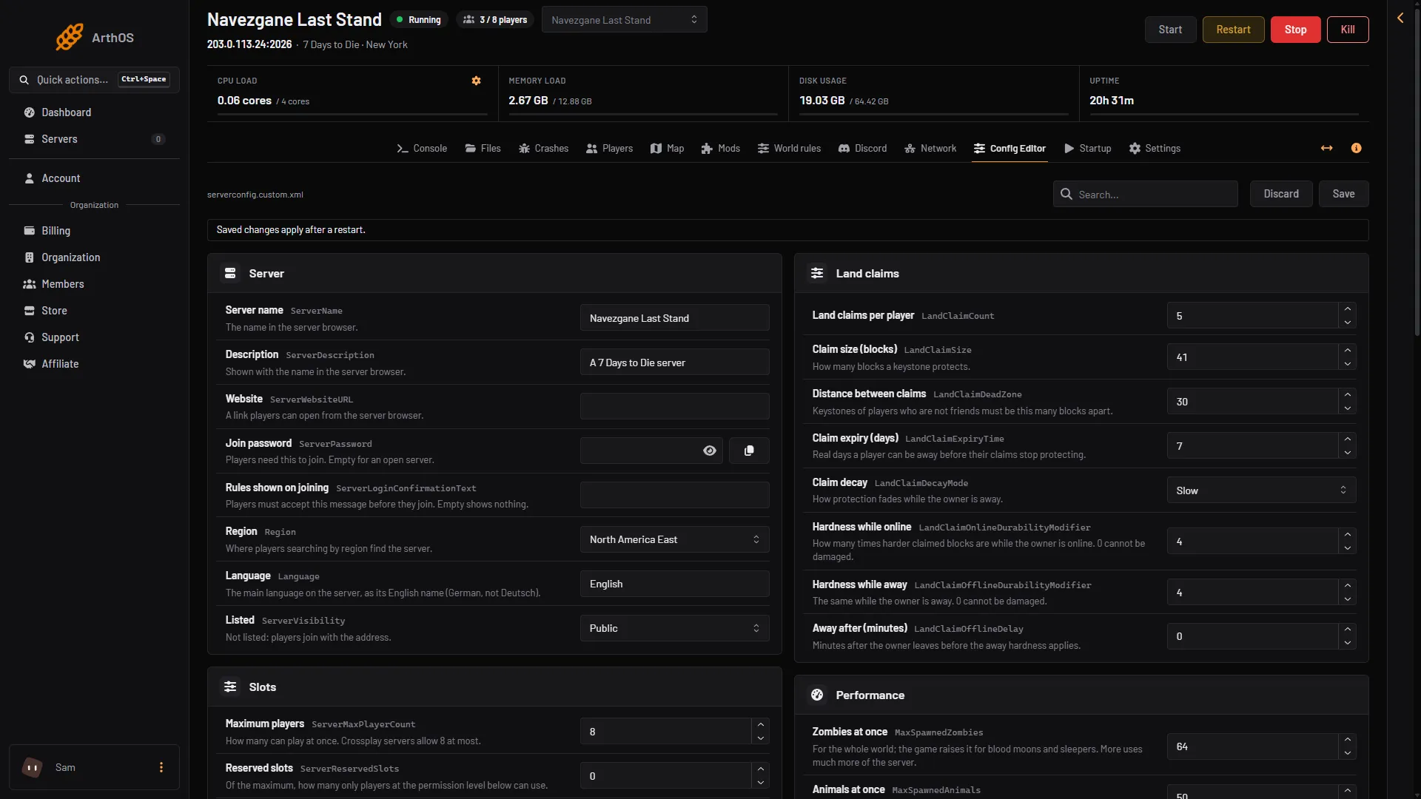Decrease Claim expiry days value
The image size is (1421, 799).
pyautogui.click(x=1347, y=453)
